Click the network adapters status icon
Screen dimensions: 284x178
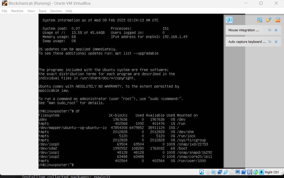[220, 172]
